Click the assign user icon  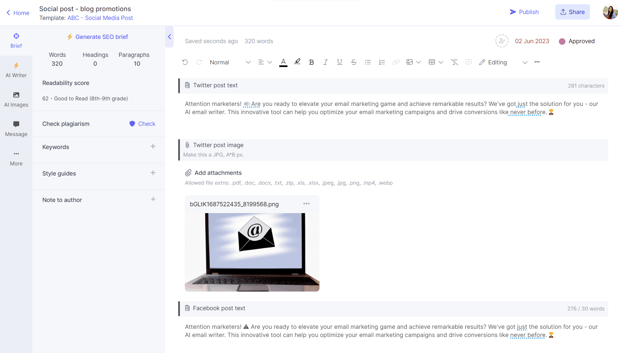click(502, 41)
